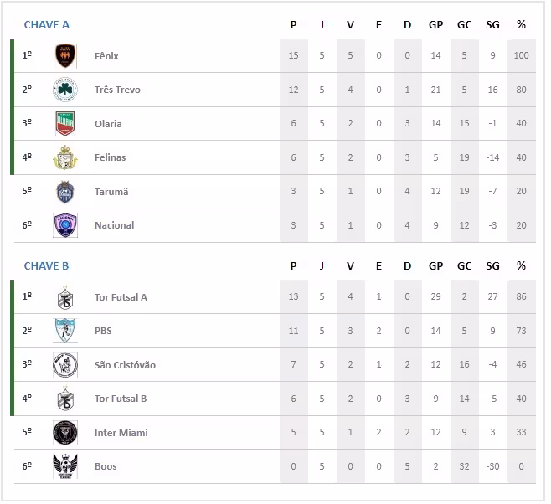The image size is (551, 504).
Task: Click the PBS team shield logo
Action: pos(65,331)
